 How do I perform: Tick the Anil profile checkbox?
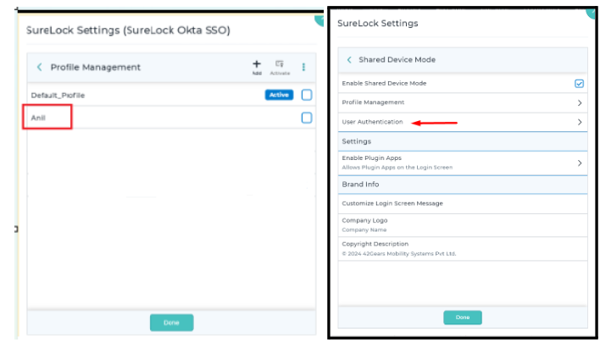(x=307, y=118)
